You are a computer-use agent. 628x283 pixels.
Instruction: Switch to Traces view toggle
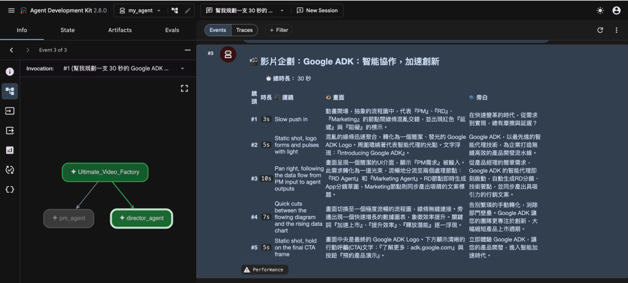[x=244, y=30]
